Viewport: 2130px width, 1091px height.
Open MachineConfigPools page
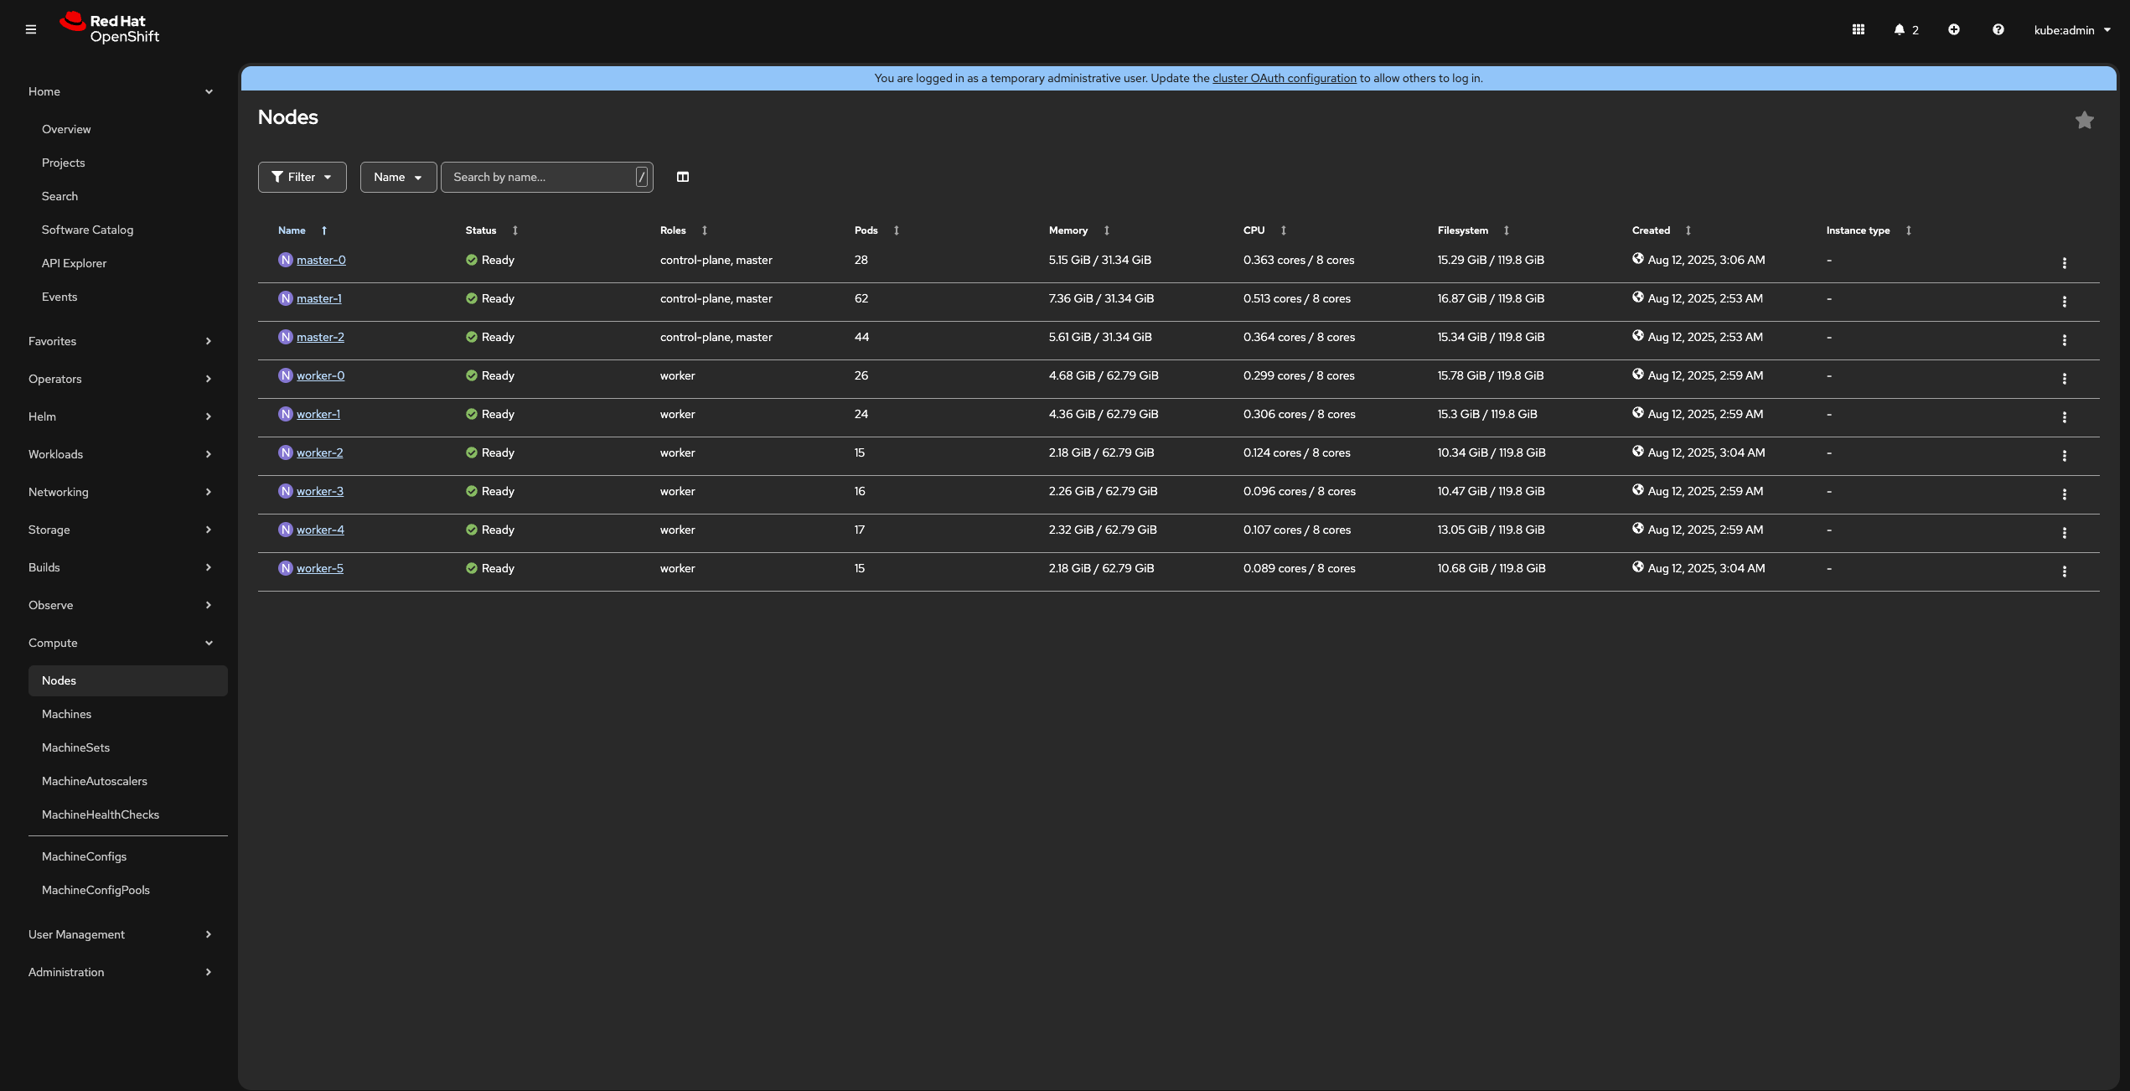[x=96, y=890]
